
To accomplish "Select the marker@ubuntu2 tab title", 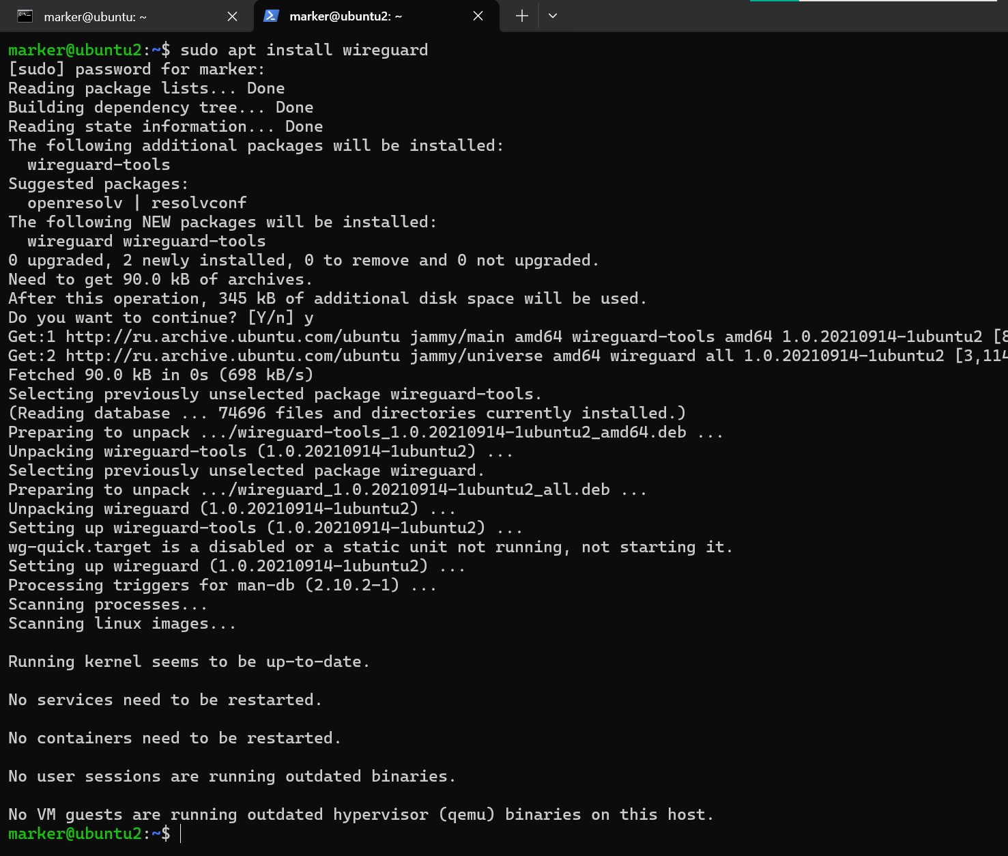I will (345, 16).
